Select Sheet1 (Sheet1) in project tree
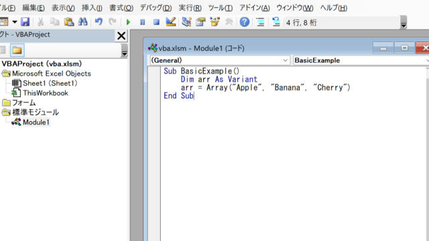 50,83
